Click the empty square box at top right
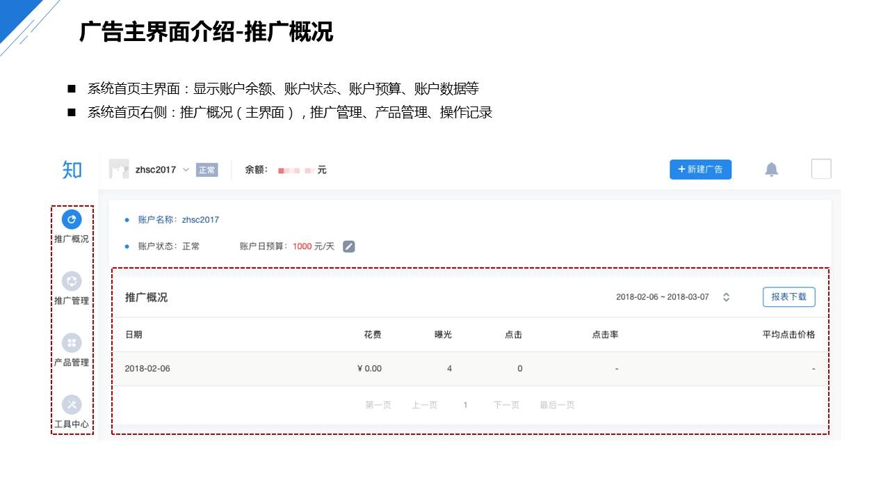Screen dimensions: 890x501 coord(821,169)
